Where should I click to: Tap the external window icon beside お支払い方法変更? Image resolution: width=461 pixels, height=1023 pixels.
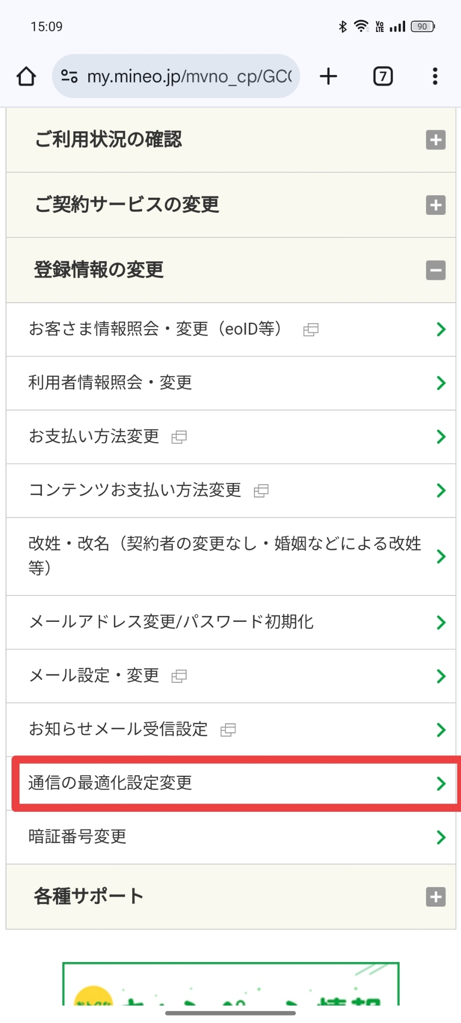pos(179,438)
